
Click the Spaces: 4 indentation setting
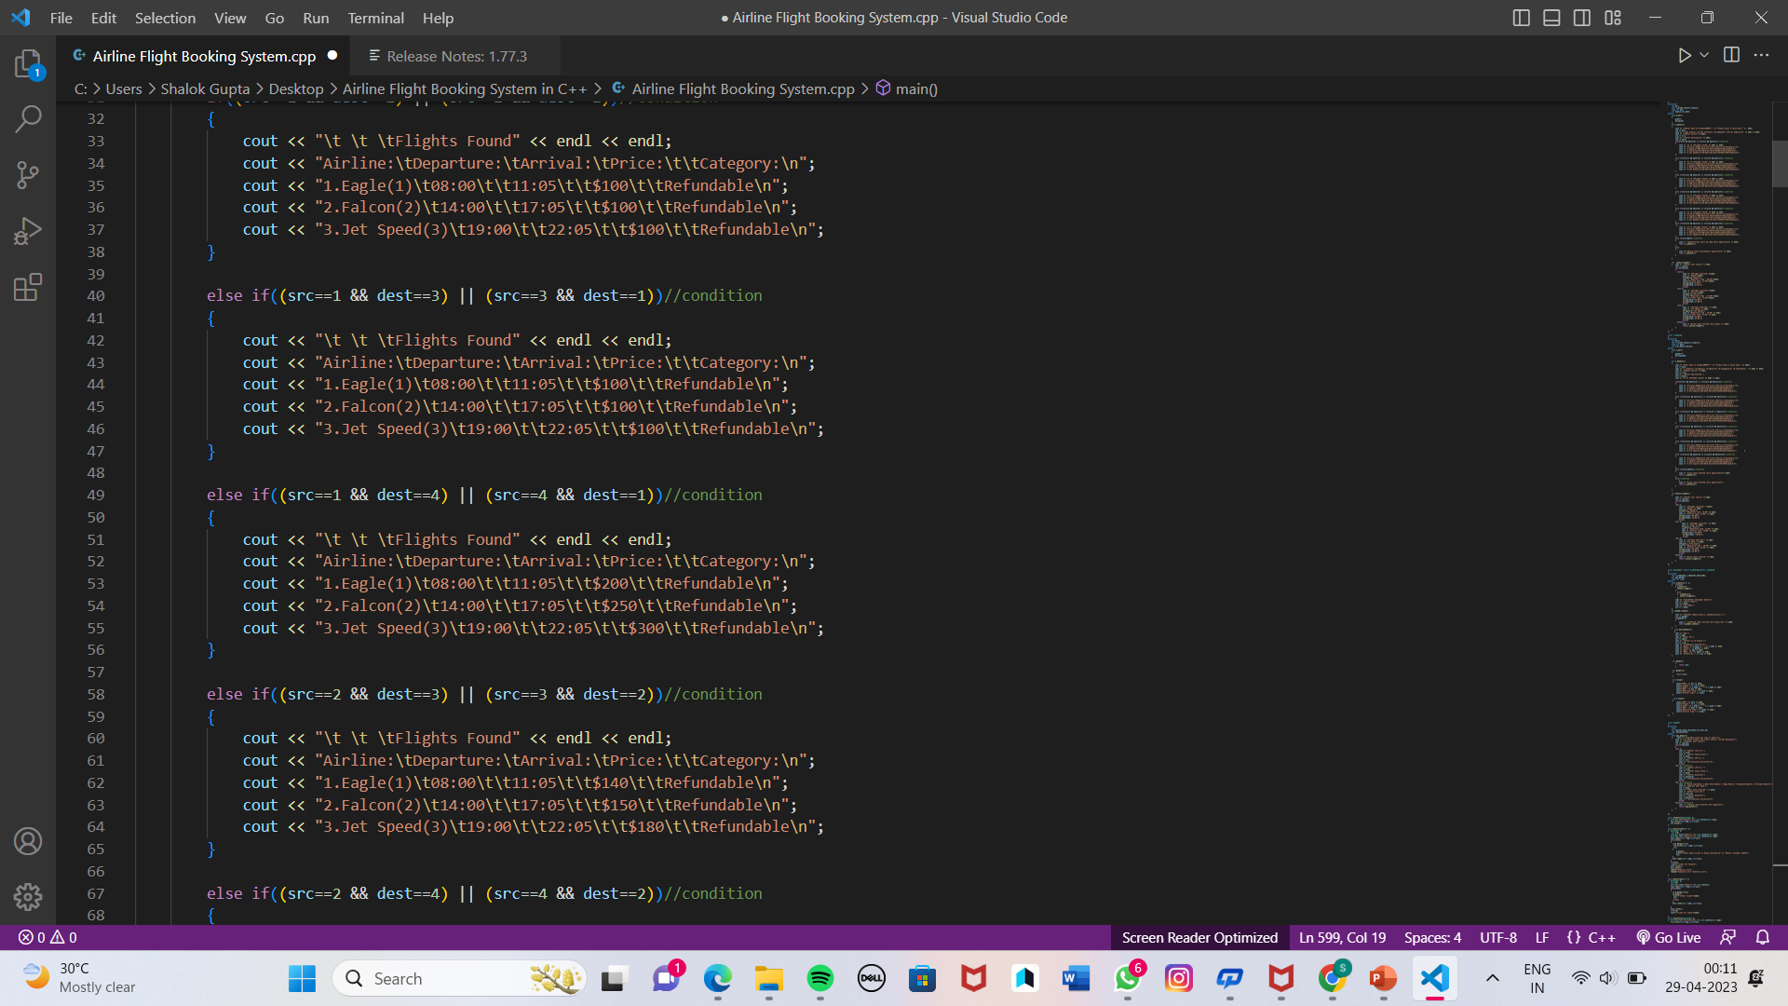(1432, 937)
